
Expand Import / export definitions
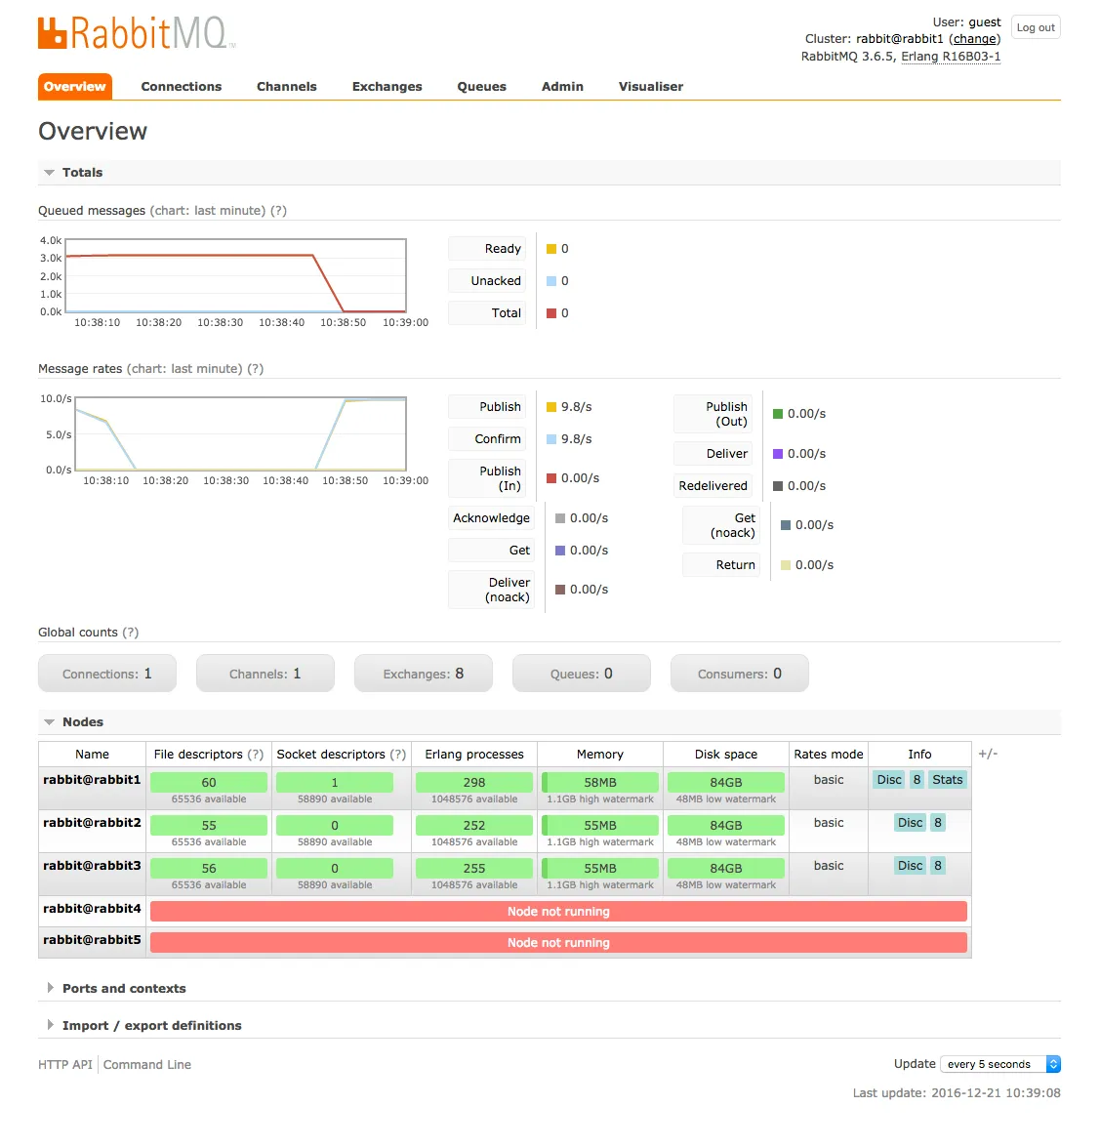(144, 1026)
